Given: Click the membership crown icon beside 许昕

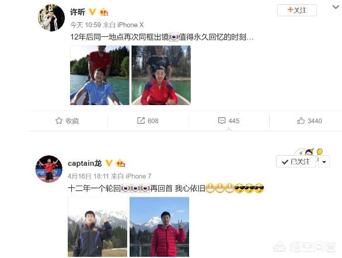Looking at the screenshot, I should click(104, 12).
